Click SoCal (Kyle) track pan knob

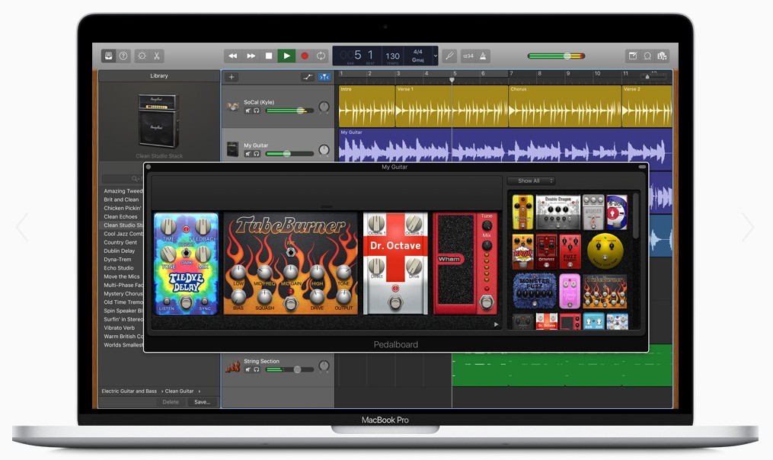click(324, 107)
